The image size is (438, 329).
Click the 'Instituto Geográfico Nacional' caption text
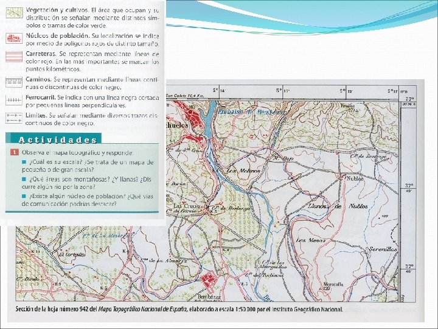307,310
